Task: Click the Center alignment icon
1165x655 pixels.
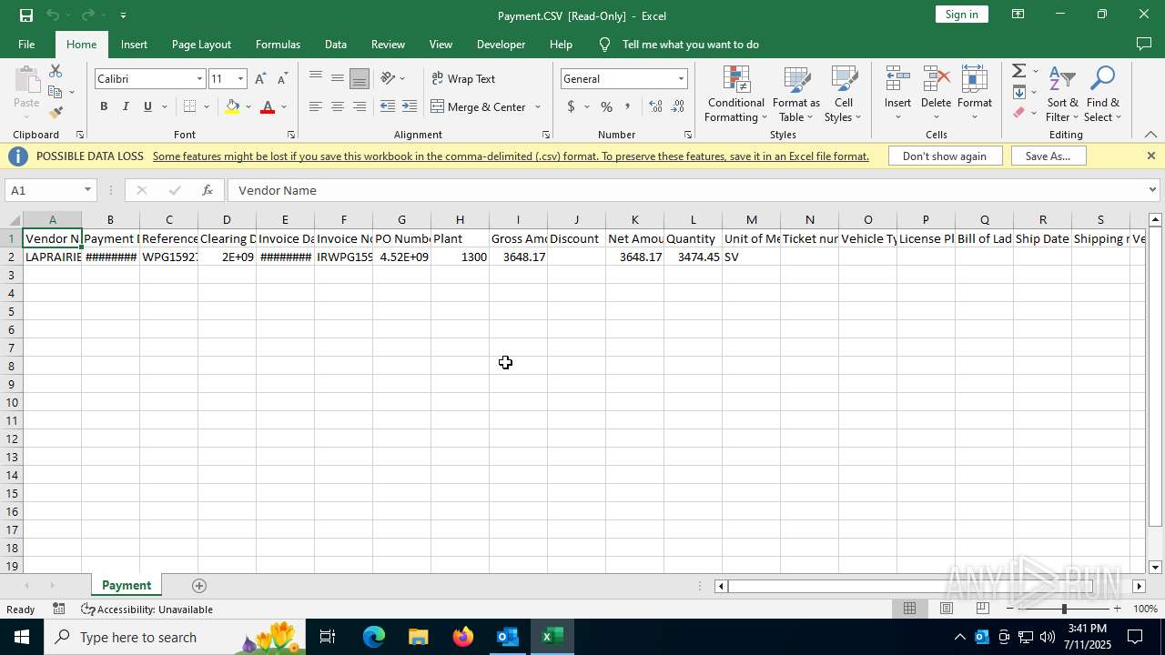Action: 338,106
